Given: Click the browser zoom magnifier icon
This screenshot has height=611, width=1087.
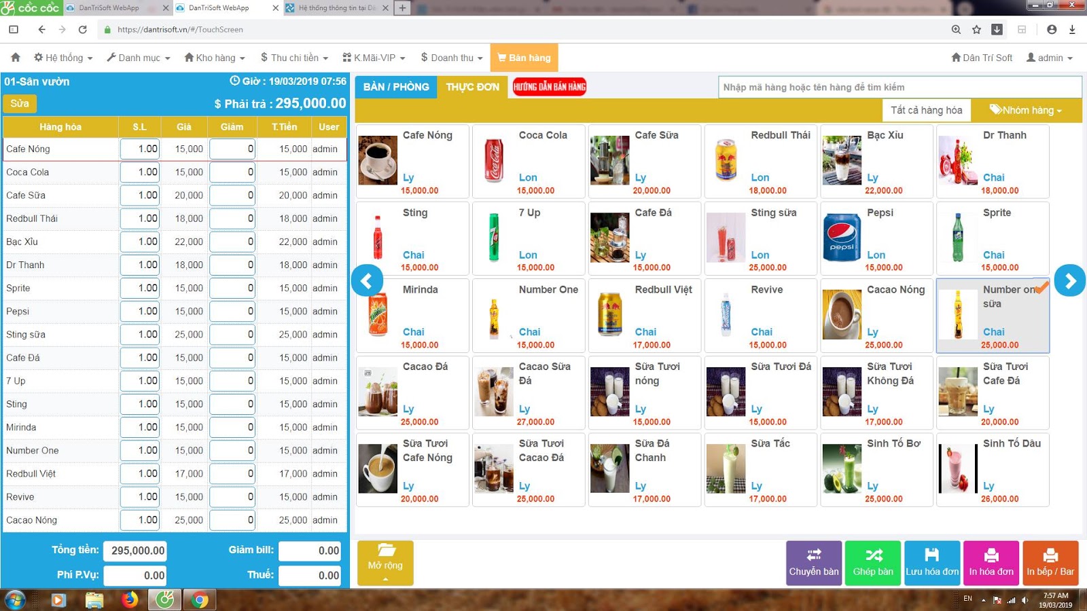Looking at the screenshot, I should (x=956, y=29).
